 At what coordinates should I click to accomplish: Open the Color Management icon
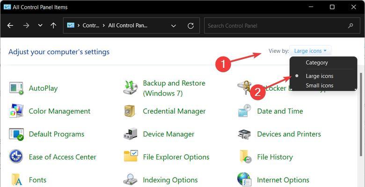(16, 111)
